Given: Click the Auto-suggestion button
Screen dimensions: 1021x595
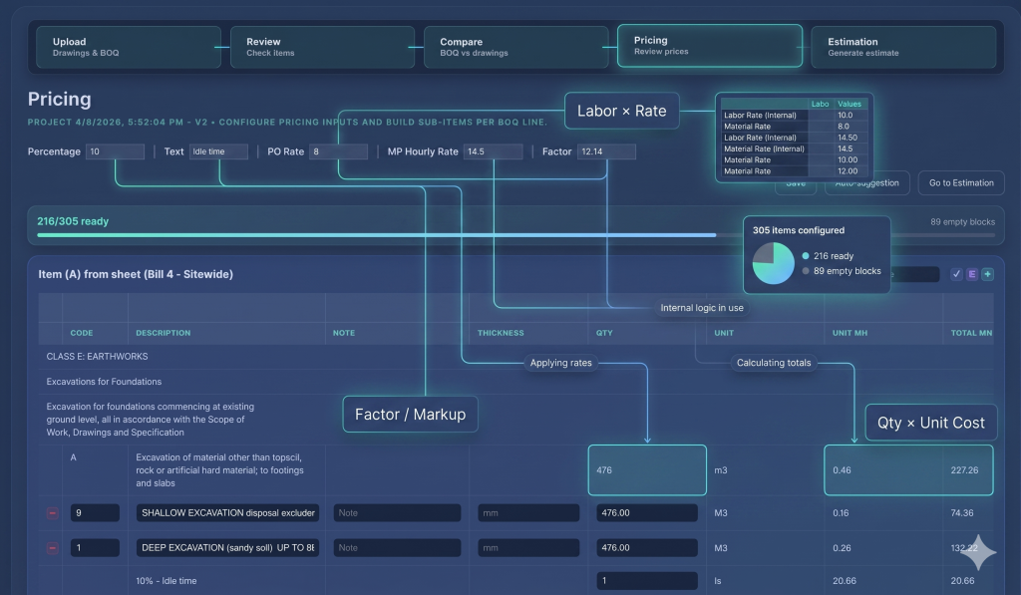Looking at the screenshot, I should click(x=866, y=182).
